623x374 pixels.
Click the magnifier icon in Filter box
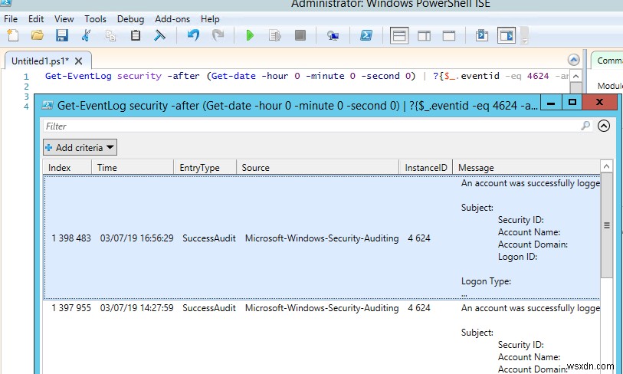(585, 126)
